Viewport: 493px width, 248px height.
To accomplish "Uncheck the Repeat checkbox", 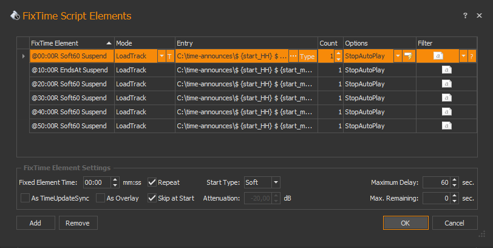I will tap(152, 182).
